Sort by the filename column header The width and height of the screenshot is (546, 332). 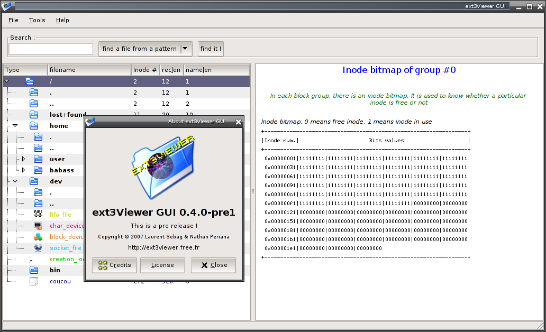click(89, 70)
